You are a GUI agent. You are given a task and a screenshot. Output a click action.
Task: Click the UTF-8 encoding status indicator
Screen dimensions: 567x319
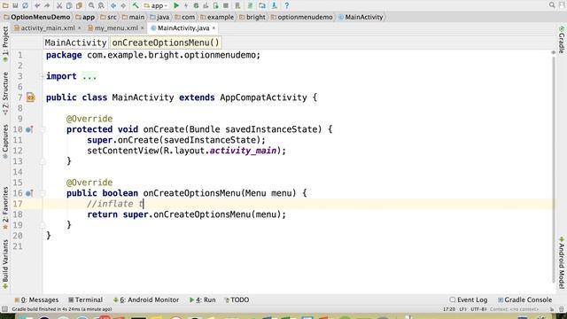coord(478,309)
